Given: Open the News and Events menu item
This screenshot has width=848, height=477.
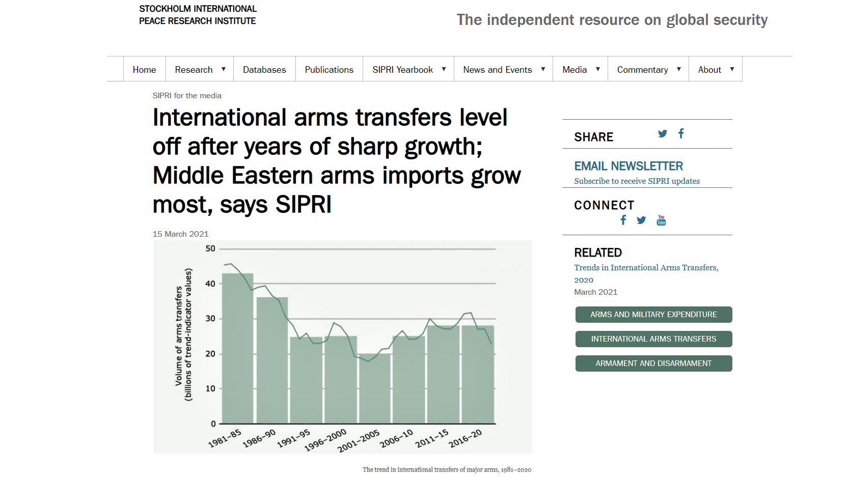Looking at the screenshot, I should click(498, 70).
